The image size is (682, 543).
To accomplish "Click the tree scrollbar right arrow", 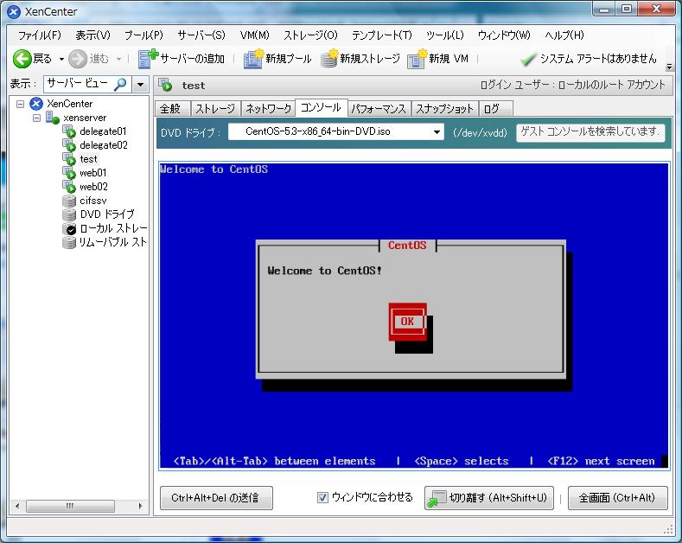I will [141, 506].
